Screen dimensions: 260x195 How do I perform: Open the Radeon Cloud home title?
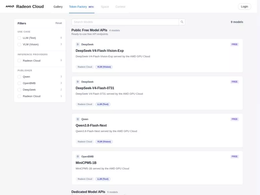[x=30, y=6]
